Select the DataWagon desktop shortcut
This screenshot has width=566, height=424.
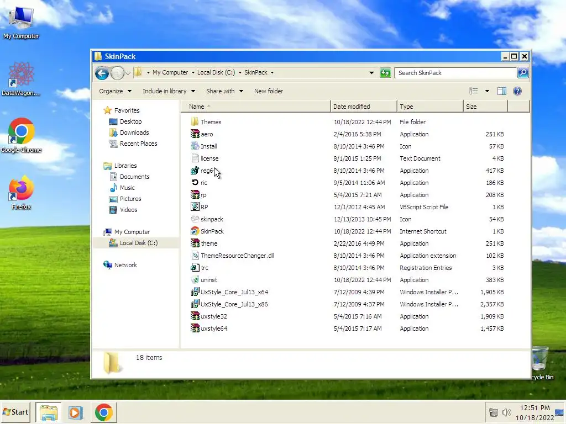pos(20,79)
